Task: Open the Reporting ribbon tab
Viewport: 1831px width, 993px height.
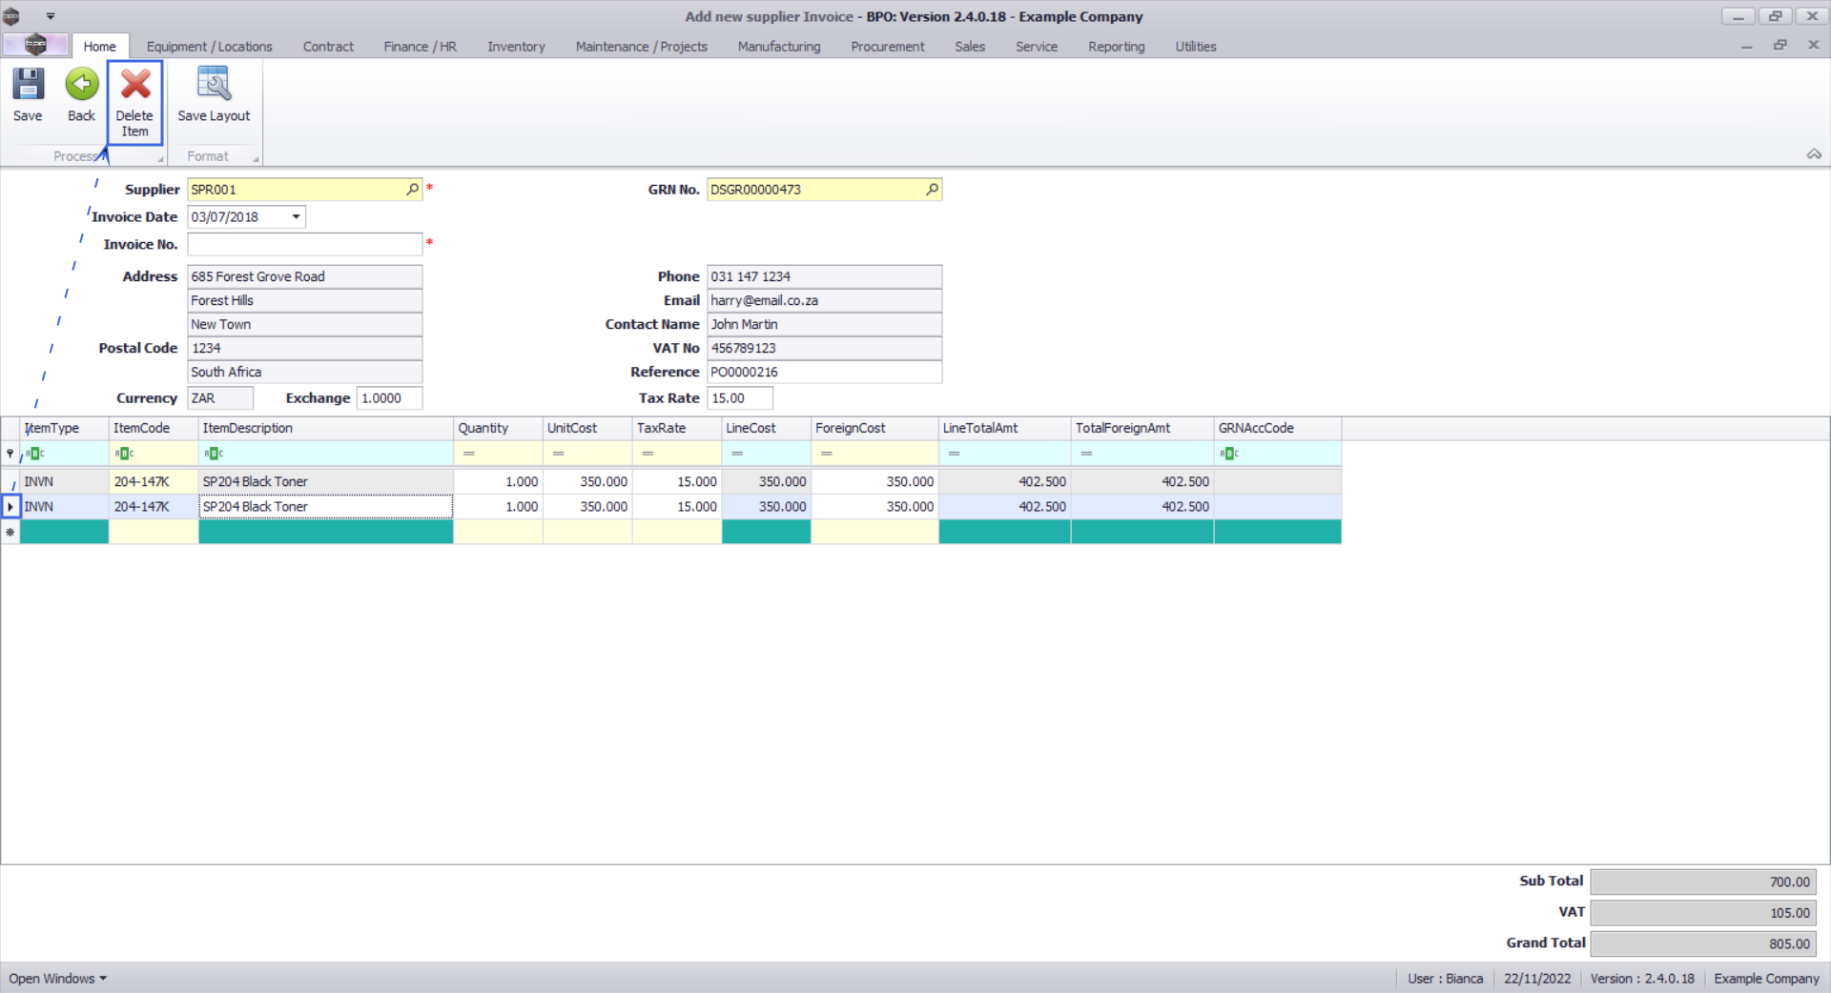Action: 1117,46
